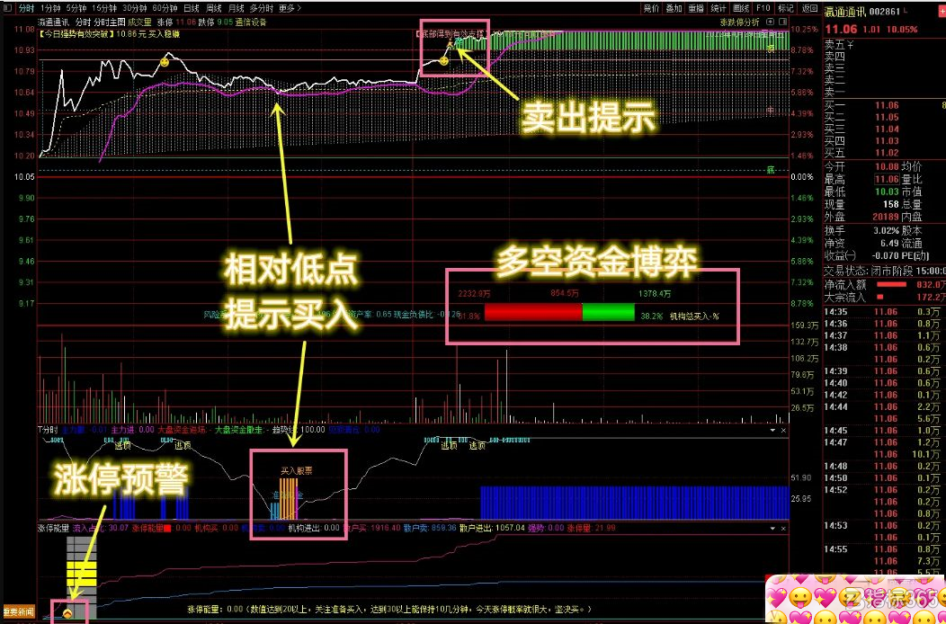This screenshot has height=624, width=946.
Task: Switch to the 1分钟 period
Action: (x=49, y=8)
